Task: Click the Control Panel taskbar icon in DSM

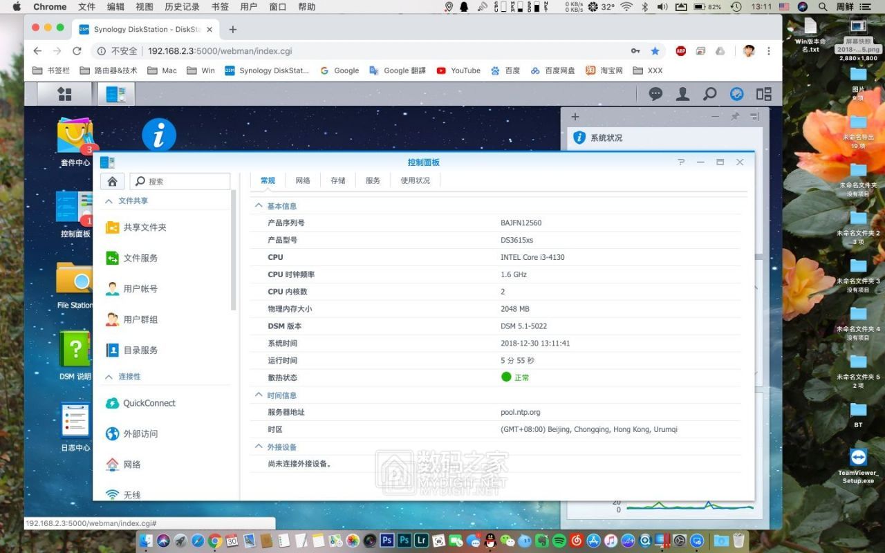Action: tap(115, 94)
